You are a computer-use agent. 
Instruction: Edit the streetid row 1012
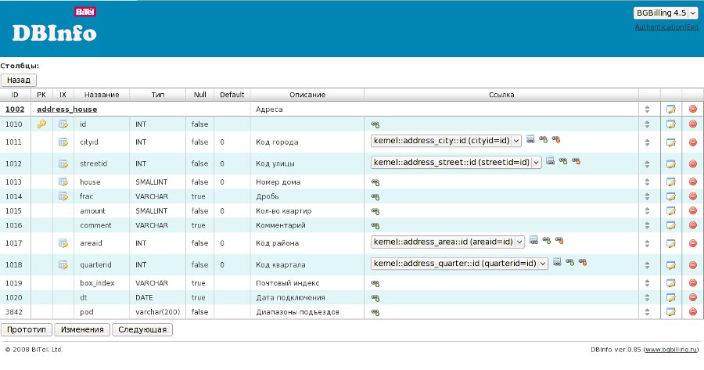click(x=671, y=164)
